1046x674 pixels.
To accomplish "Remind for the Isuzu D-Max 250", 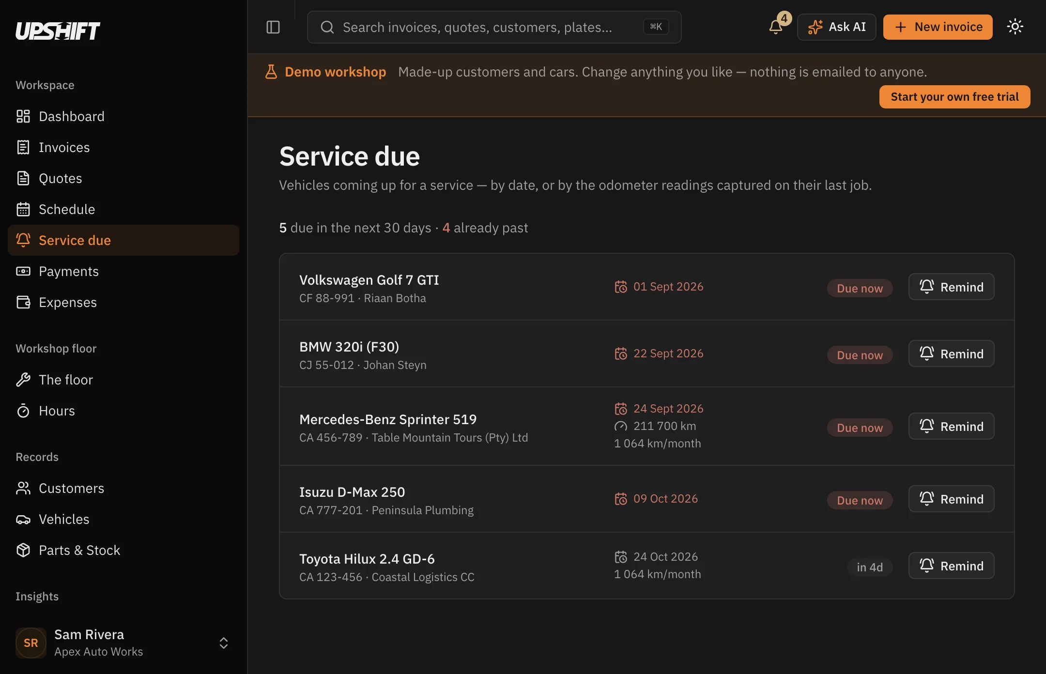I will click(951, 499).
